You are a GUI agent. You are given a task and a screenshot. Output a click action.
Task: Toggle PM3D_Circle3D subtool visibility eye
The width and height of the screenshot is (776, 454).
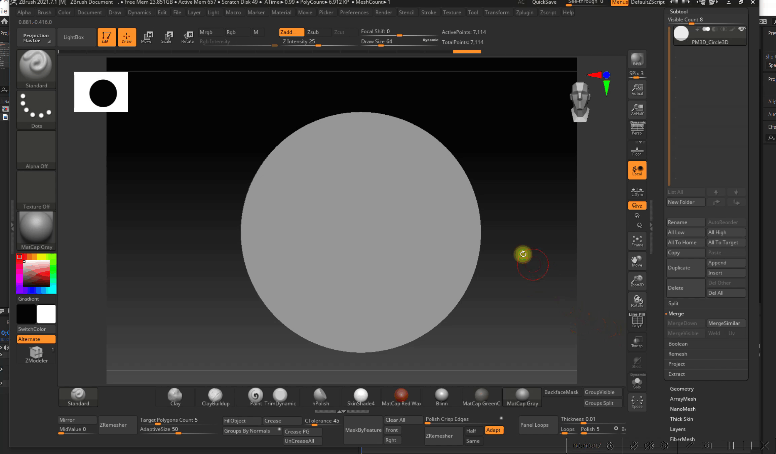coord(741,29)
